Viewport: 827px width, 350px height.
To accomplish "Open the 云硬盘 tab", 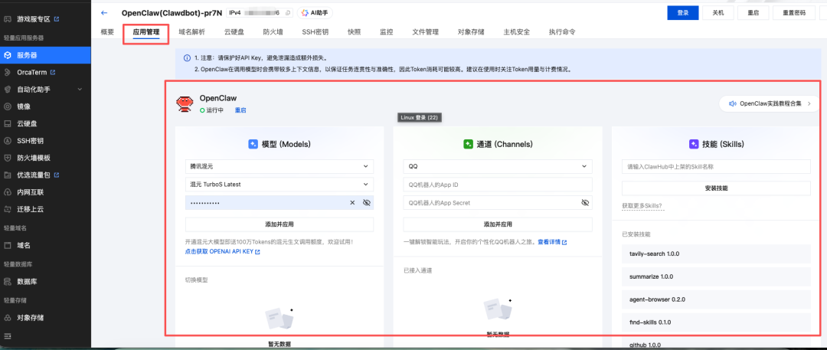I will click(234, 32).
